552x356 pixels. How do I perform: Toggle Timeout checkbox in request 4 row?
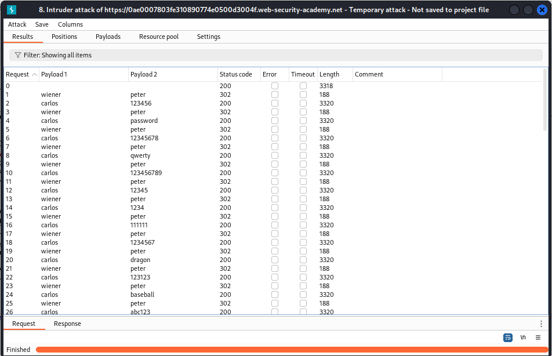(303, 121)
